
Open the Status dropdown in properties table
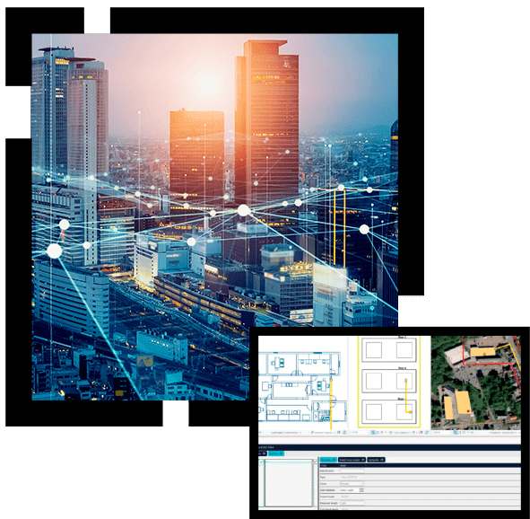point(352,483)
